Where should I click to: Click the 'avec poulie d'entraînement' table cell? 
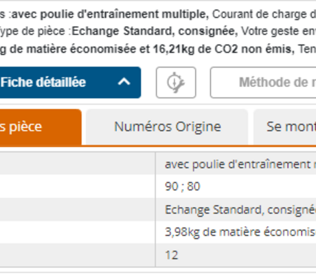(x=236, y=164)
